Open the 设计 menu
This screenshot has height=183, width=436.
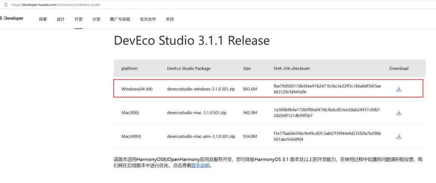click(x=60, y=19)
